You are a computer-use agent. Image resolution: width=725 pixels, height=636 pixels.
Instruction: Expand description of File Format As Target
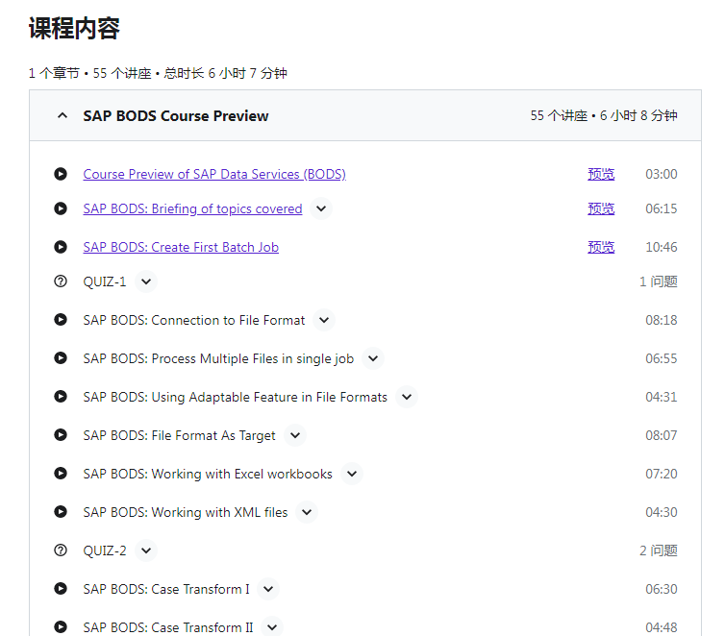(295, 435)
